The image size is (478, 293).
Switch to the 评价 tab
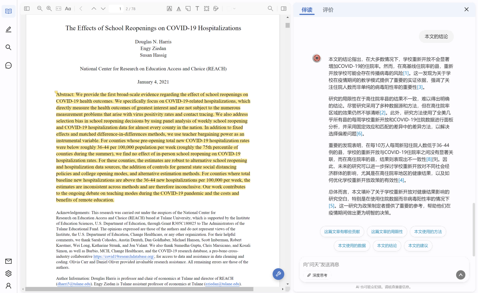[x=328, y=10]
